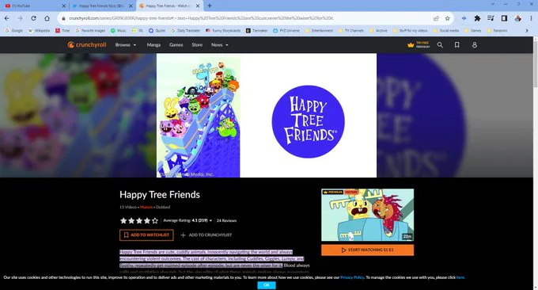This screenshot has width=538, height=290.
Task: Open the Chrome extensions puzzle icon
Action: [477, 18]
